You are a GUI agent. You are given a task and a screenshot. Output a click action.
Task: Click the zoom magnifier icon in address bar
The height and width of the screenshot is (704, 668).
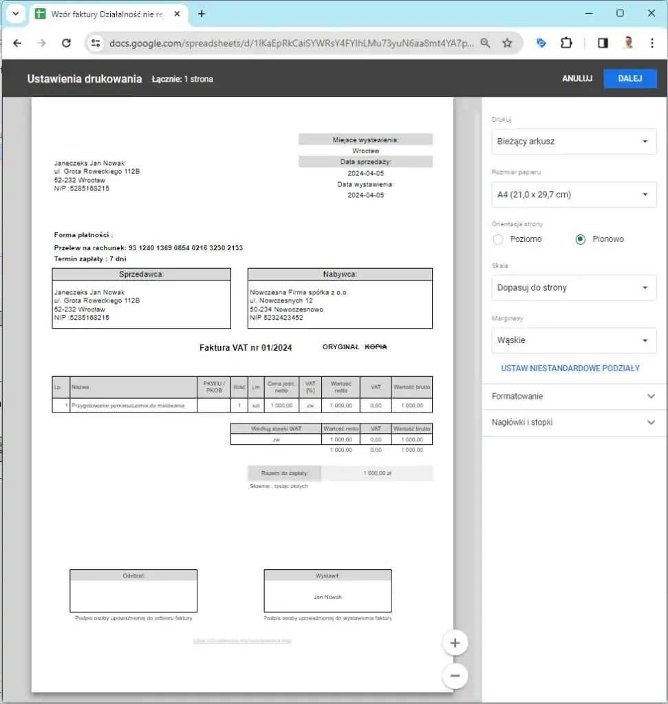pos(485,43)
